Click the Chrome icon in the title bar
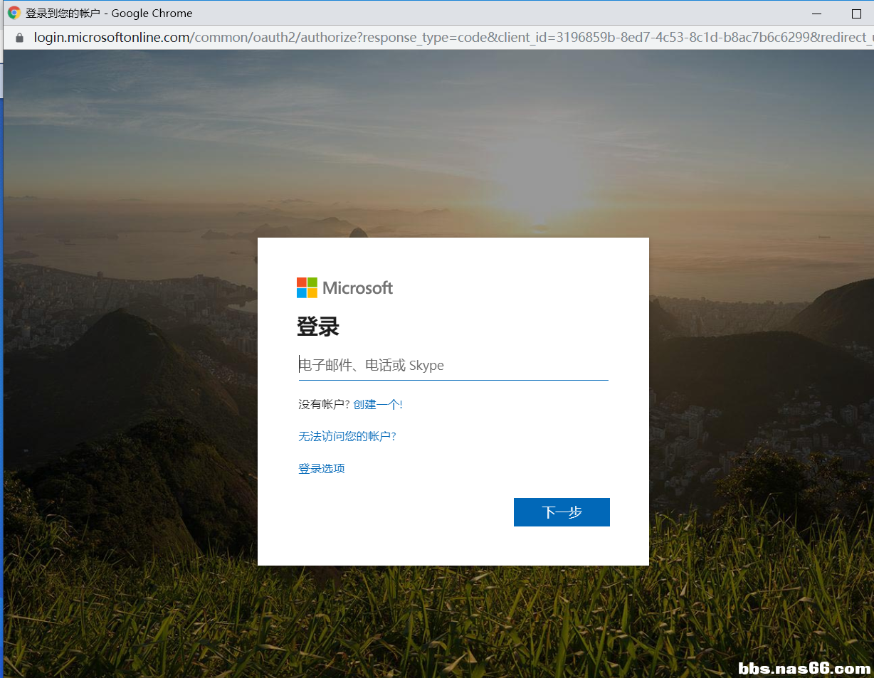Viewport: 874px width, 678px height. [14, 13]
